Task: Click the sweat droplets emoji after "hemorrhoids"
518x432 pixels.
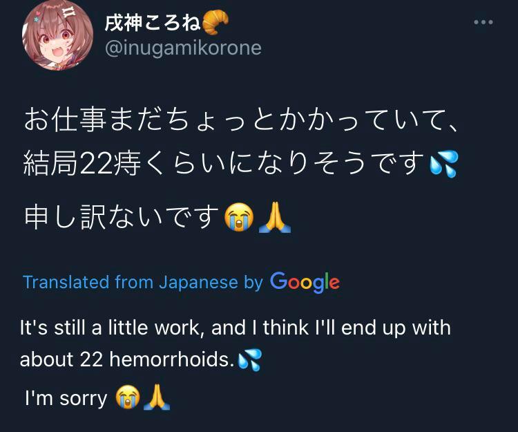Action: point(249,360)
